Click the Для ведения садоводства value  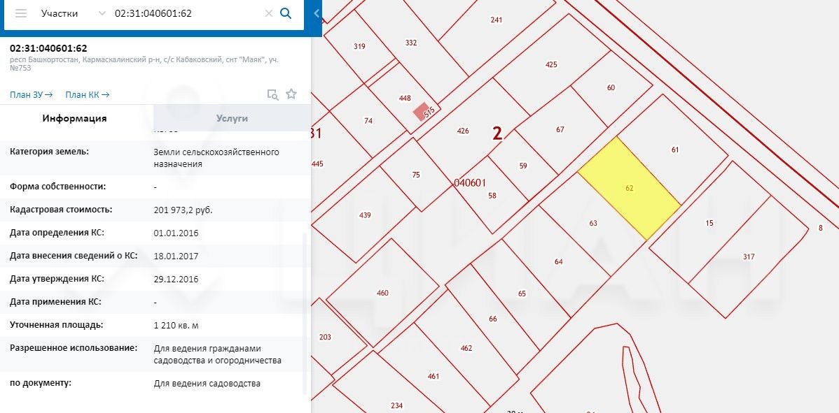[x=207, y=383]
